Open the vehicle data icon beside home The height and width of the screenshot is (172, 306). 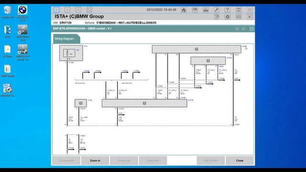point(195,10)
